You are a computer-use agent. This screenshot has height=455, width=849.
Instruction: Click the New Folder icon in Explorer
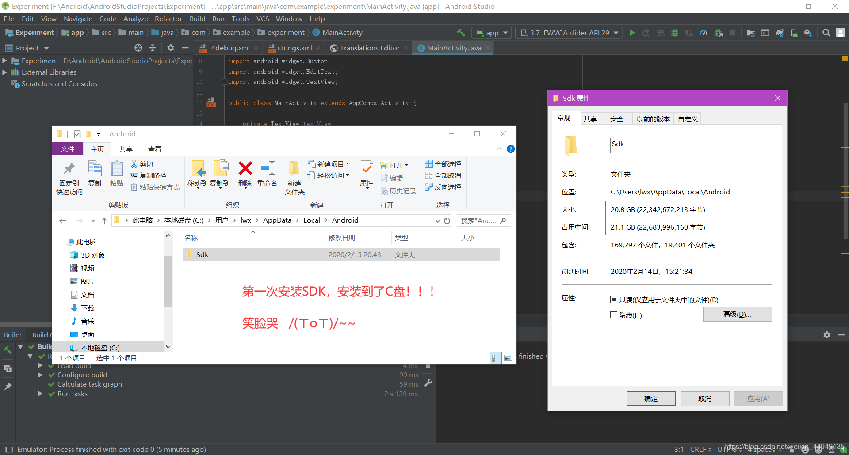pos(294,169)
